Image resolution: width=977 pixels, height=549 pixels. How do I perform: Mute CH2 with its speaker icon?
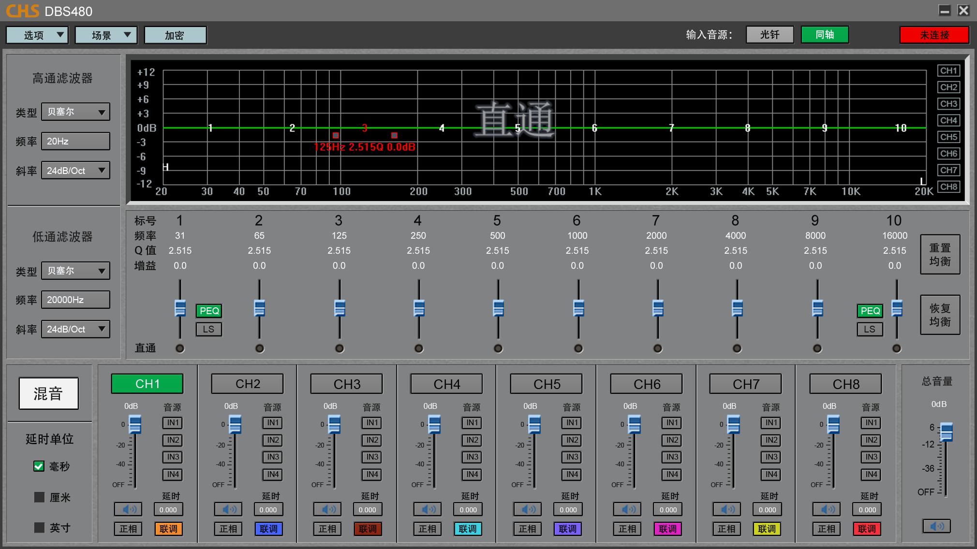[228, 509]
